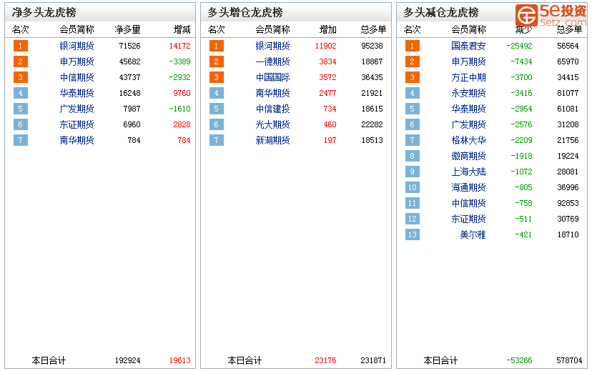Click the 净多头龙虎榜 panel title
Viewport: 592px width, 371px height.
[44, 12]
